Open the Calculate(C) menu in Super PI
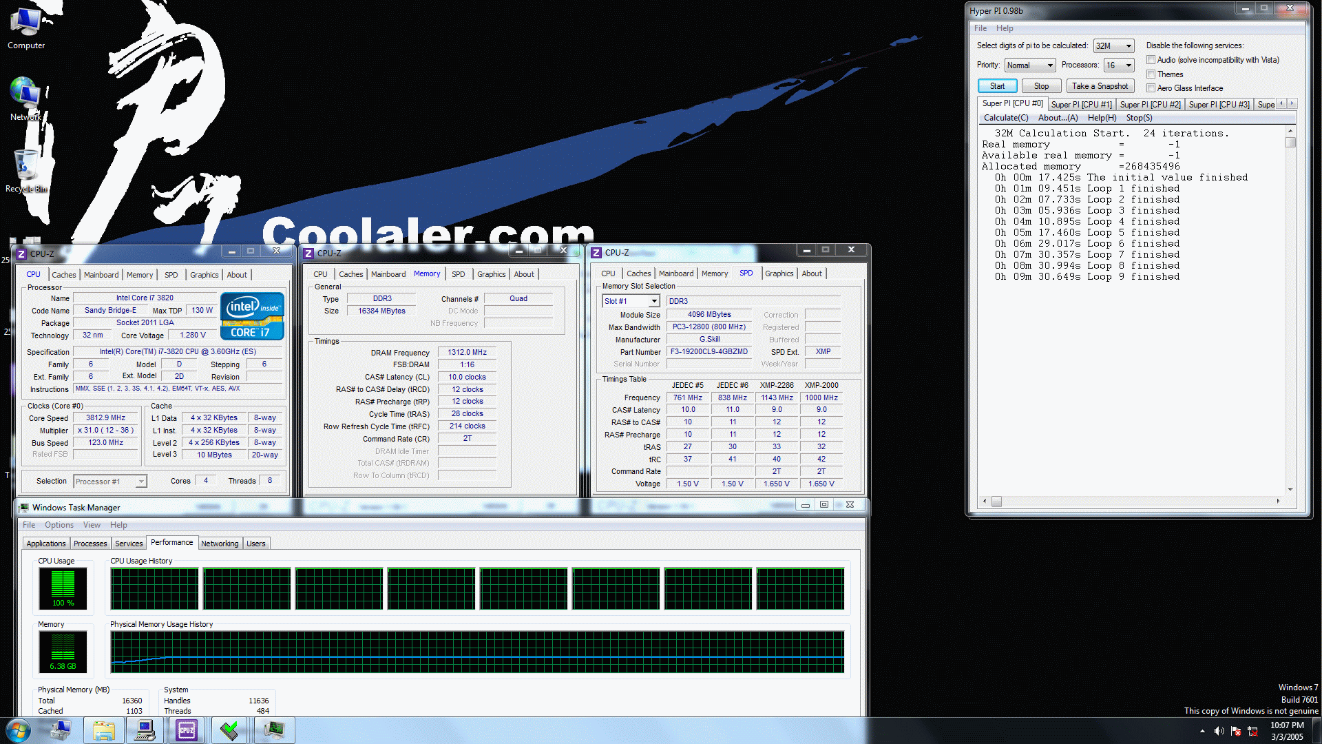 1005,118
